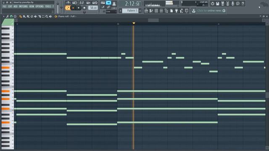Viewport: 269px width, 151px height.
Task: Click previous pattern arrow left of Pattern 1
Action: pos(121,11)
